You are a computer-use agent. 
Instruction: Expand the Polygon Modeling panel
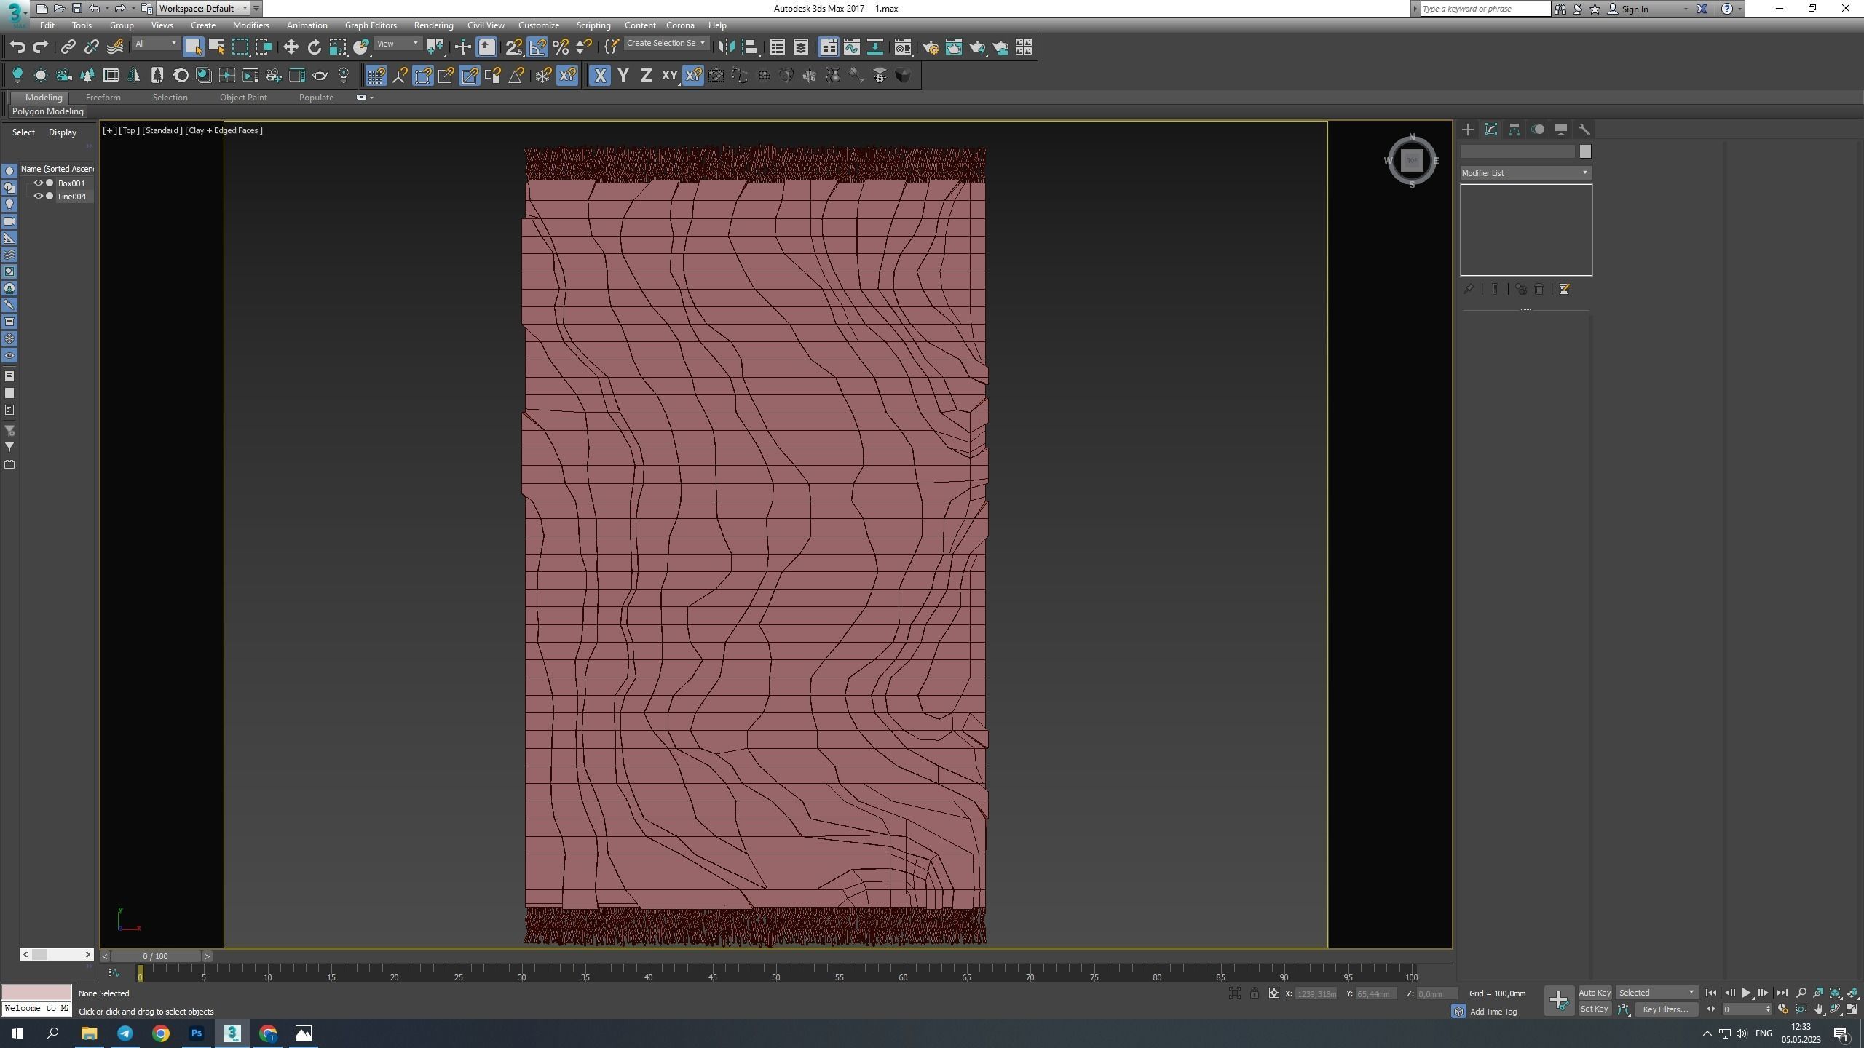pos(47,111)
